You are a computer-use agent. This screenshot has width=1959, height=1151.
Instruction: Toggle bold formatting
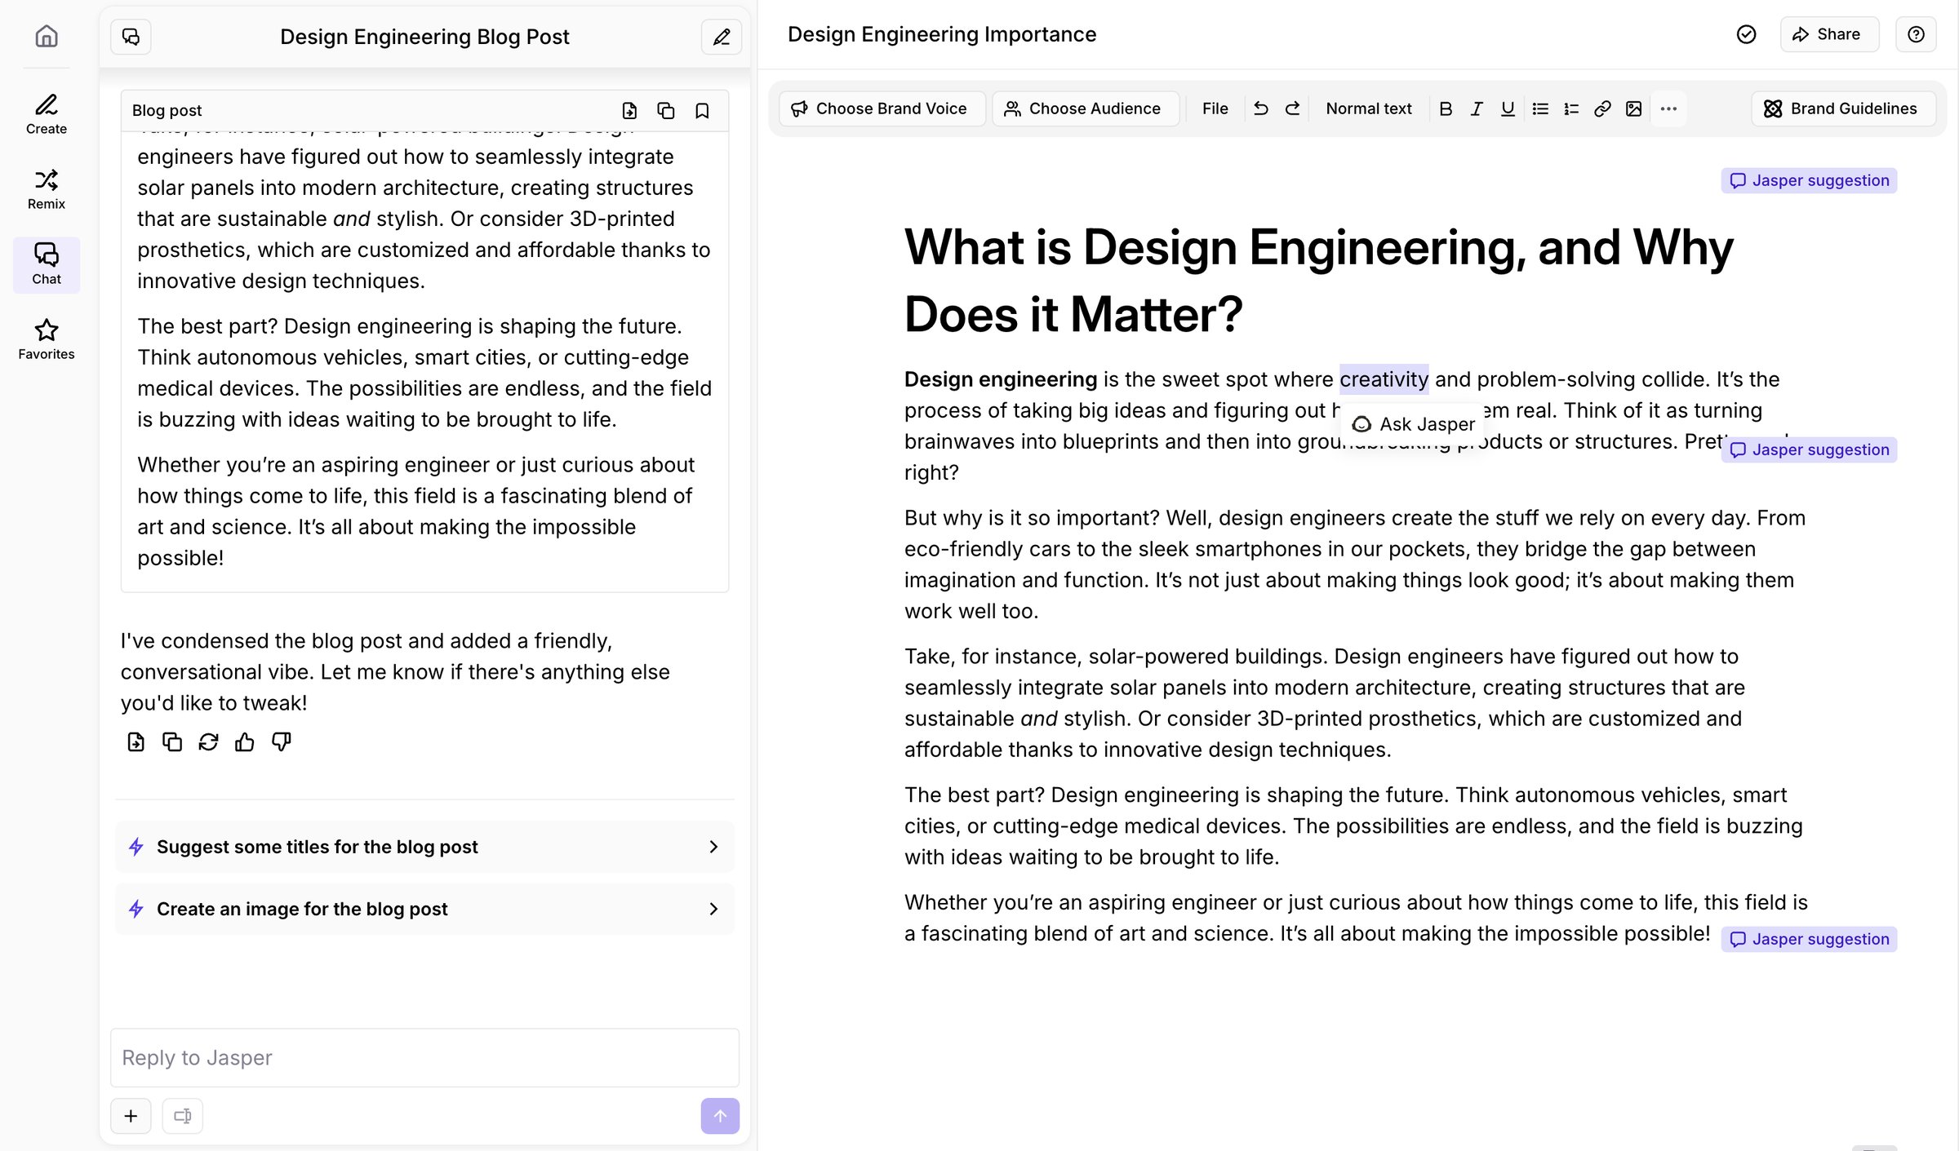click(x=1446, y=108)
